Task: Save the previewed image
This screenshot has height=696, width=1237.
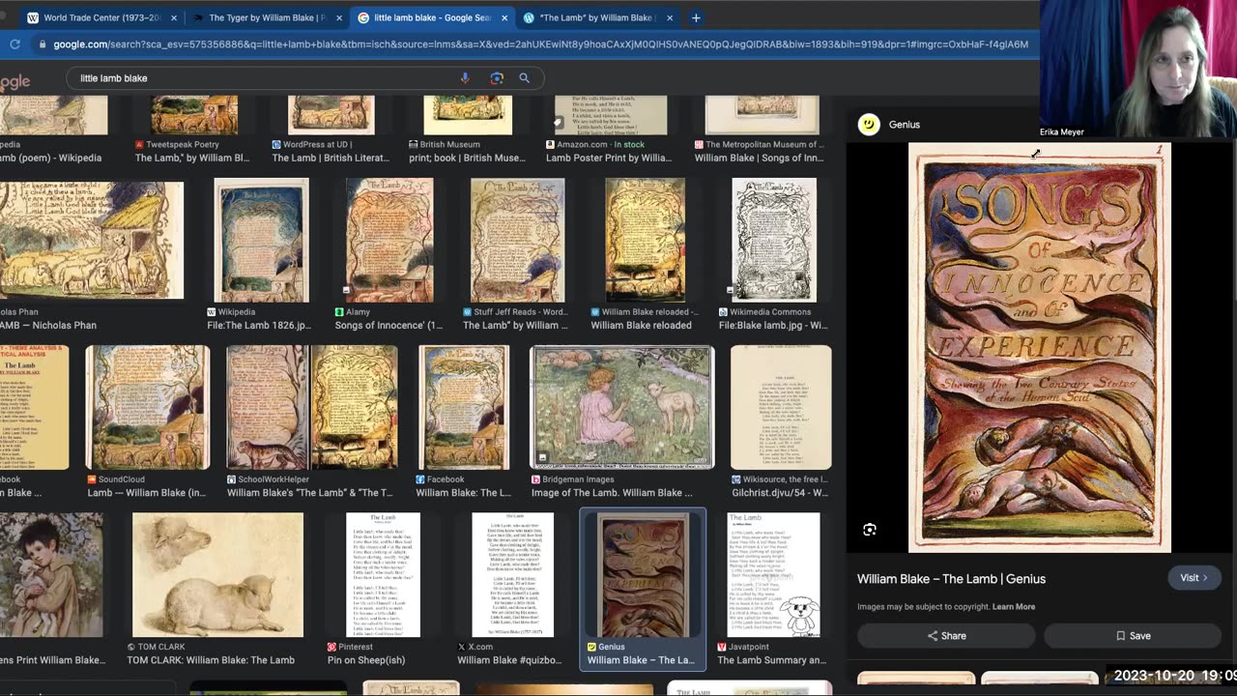Action: click(x=1133, y=635)
